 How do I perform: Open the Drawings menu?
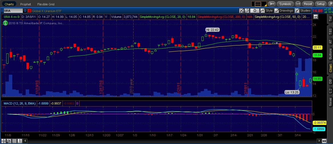click(284, 11)
